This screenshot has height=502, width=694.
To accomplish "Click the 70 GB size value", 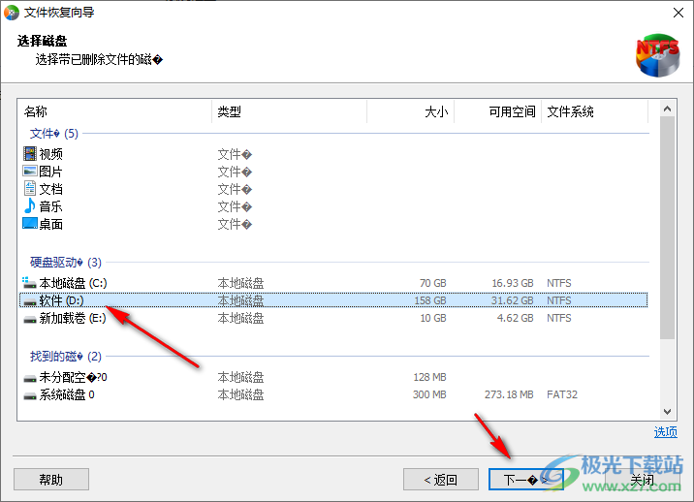I will [x=433, y=283].
